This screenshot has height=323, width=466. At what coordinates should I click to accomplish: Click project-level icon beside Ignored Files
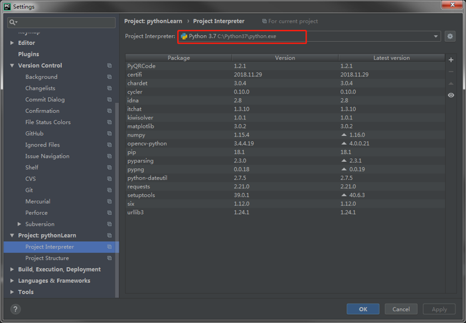click(109, 145)
